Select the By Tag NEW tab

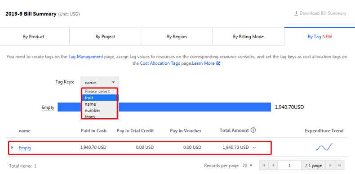pos(319,36)
